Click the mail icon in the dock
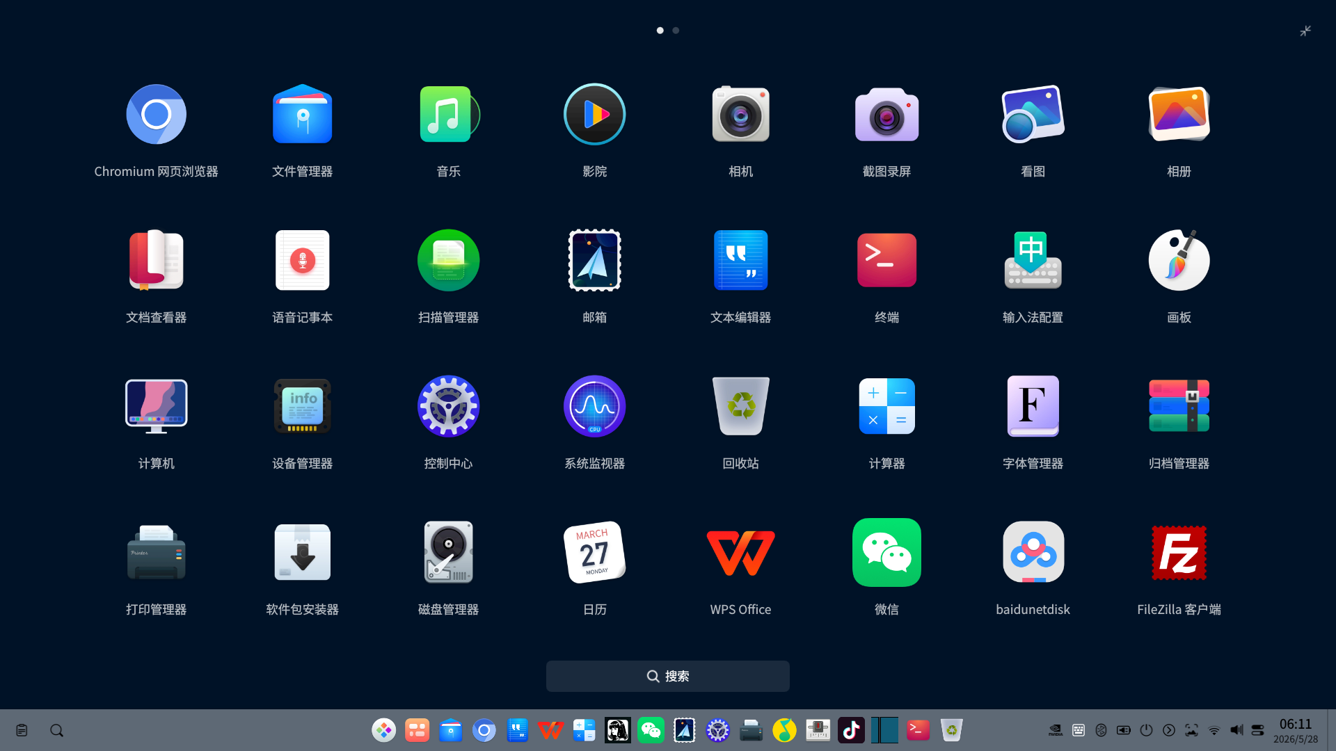The width and height of the screenshot is (1336, 751). point(685,731)
